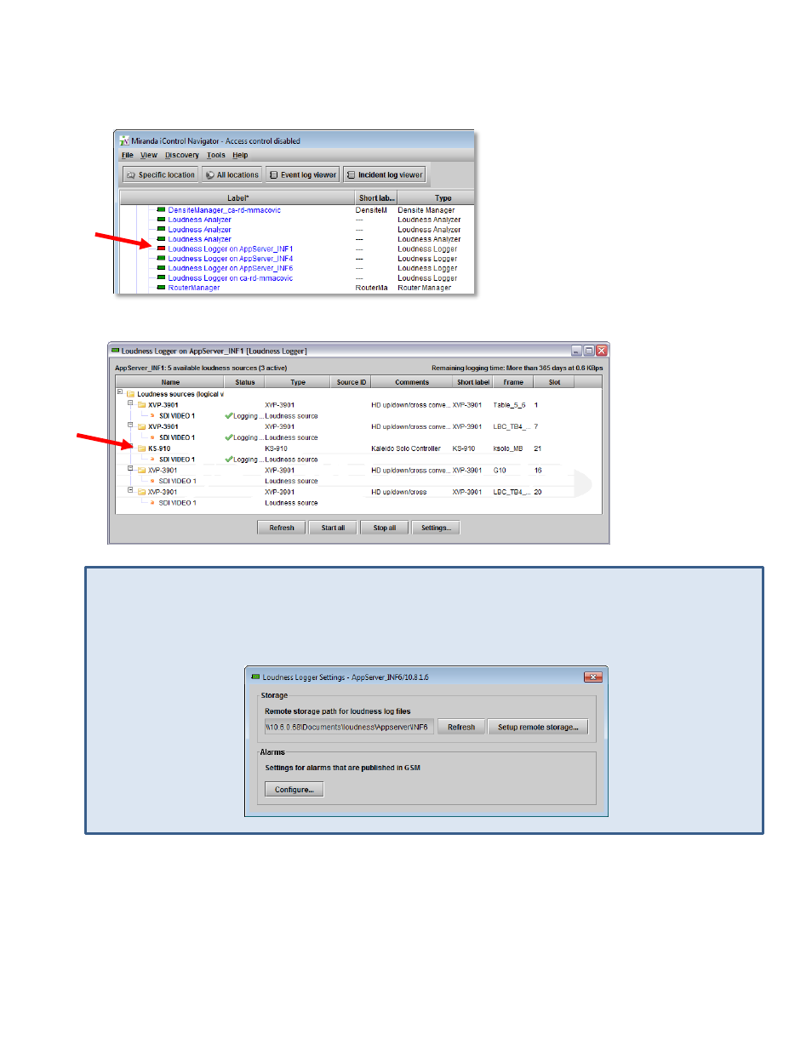
Task: Select Loudness Logger on AppServer_INF4 link
Action: click(231, 259)
